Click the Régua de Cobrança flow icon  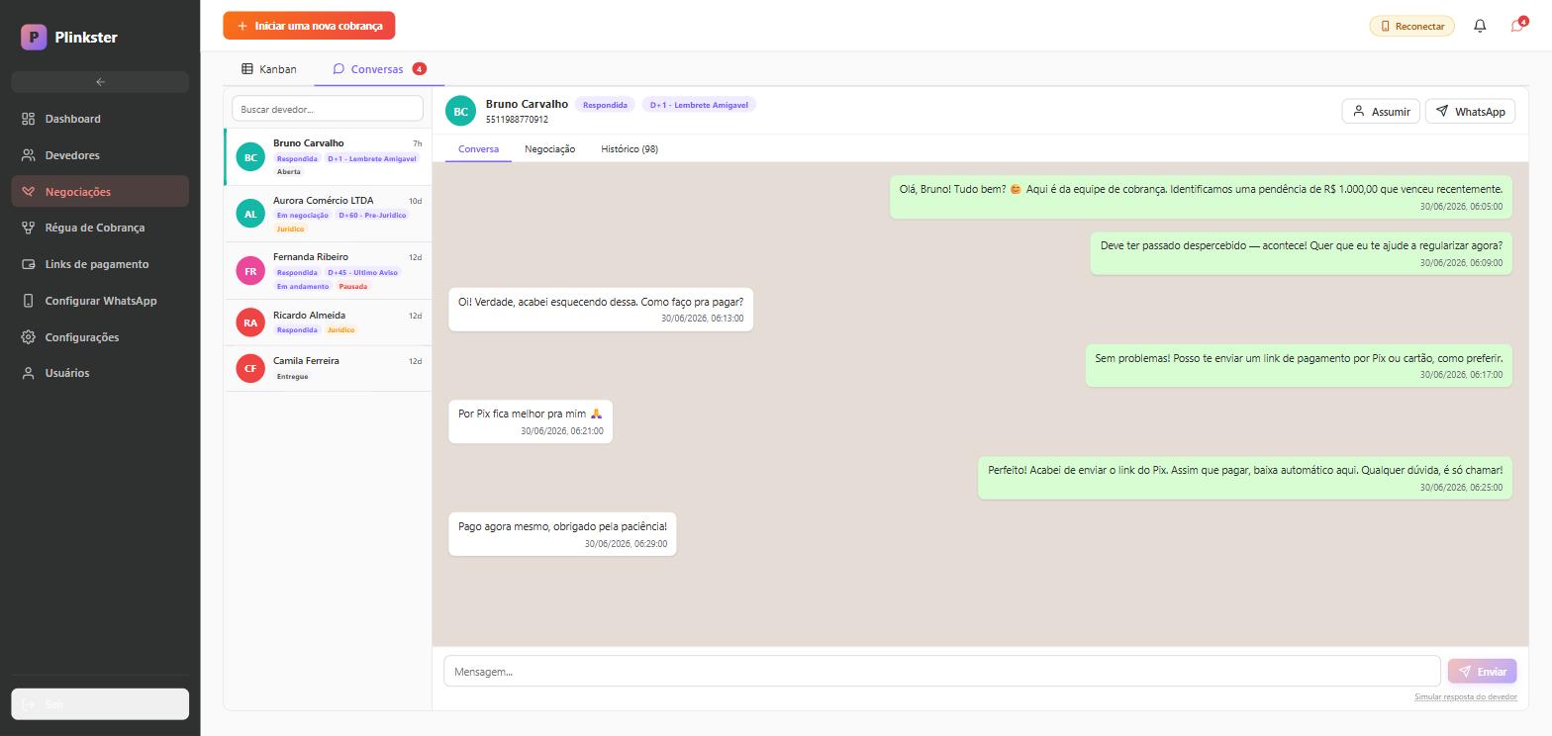(x=28, y=228)
